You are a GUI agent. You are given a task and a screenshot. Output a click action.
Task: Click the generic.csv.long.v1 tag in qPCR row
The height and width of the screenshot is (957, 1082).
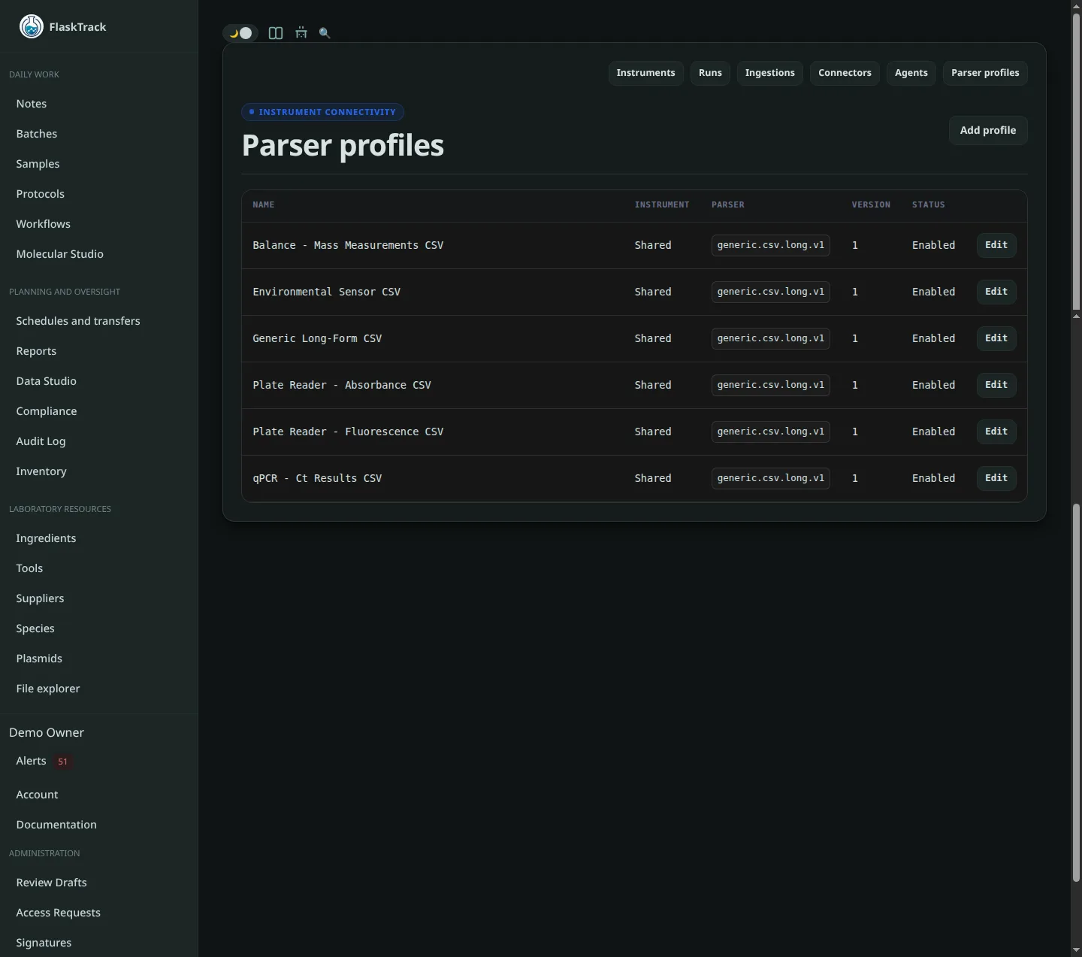point(770,478)
